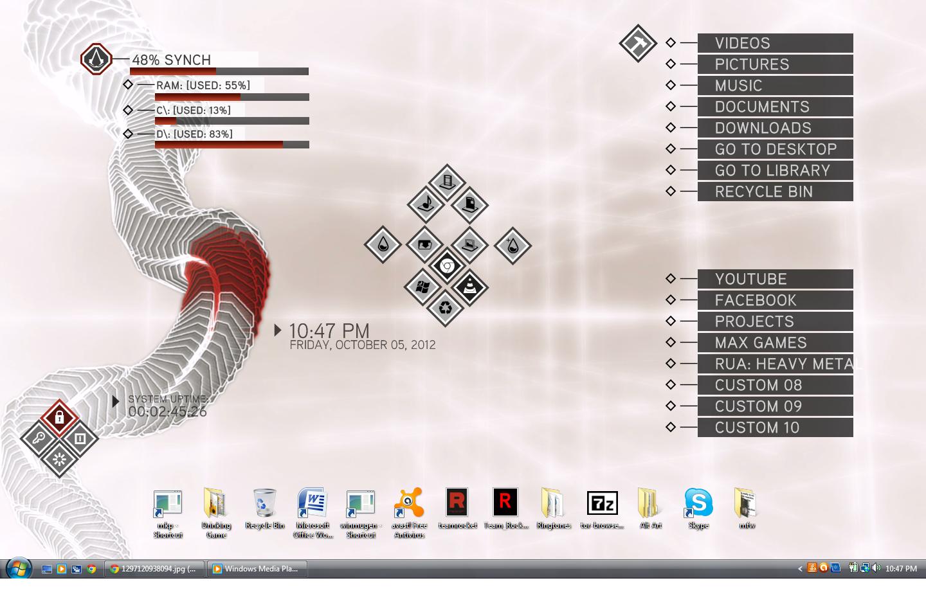
Task: Open the RUA: HEAVY METAL entry
Action: [x=775, y=364]
